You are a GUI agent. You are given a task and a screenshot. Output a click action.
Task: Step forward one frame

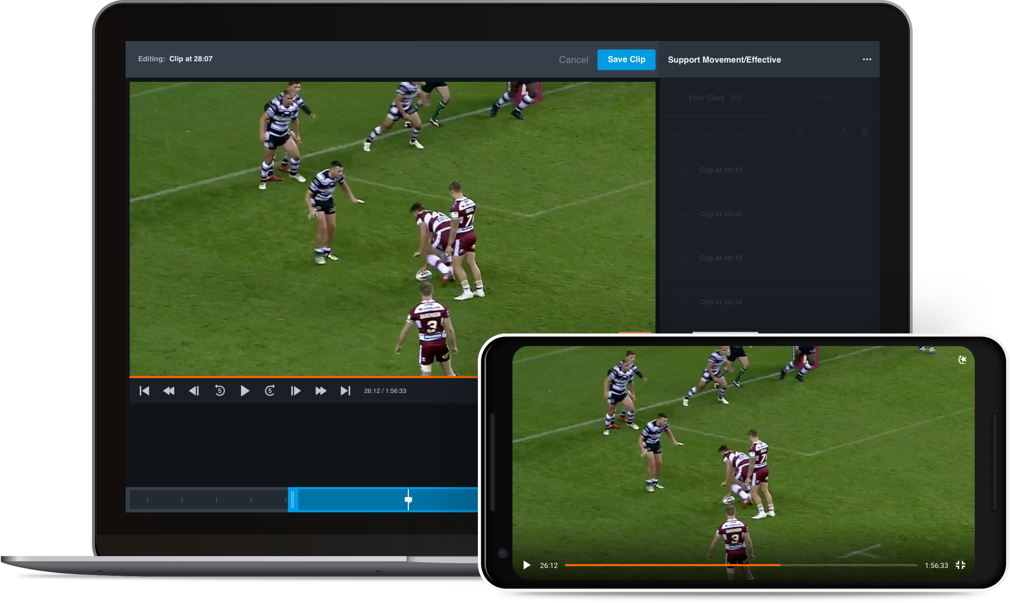tap(295, 391)
